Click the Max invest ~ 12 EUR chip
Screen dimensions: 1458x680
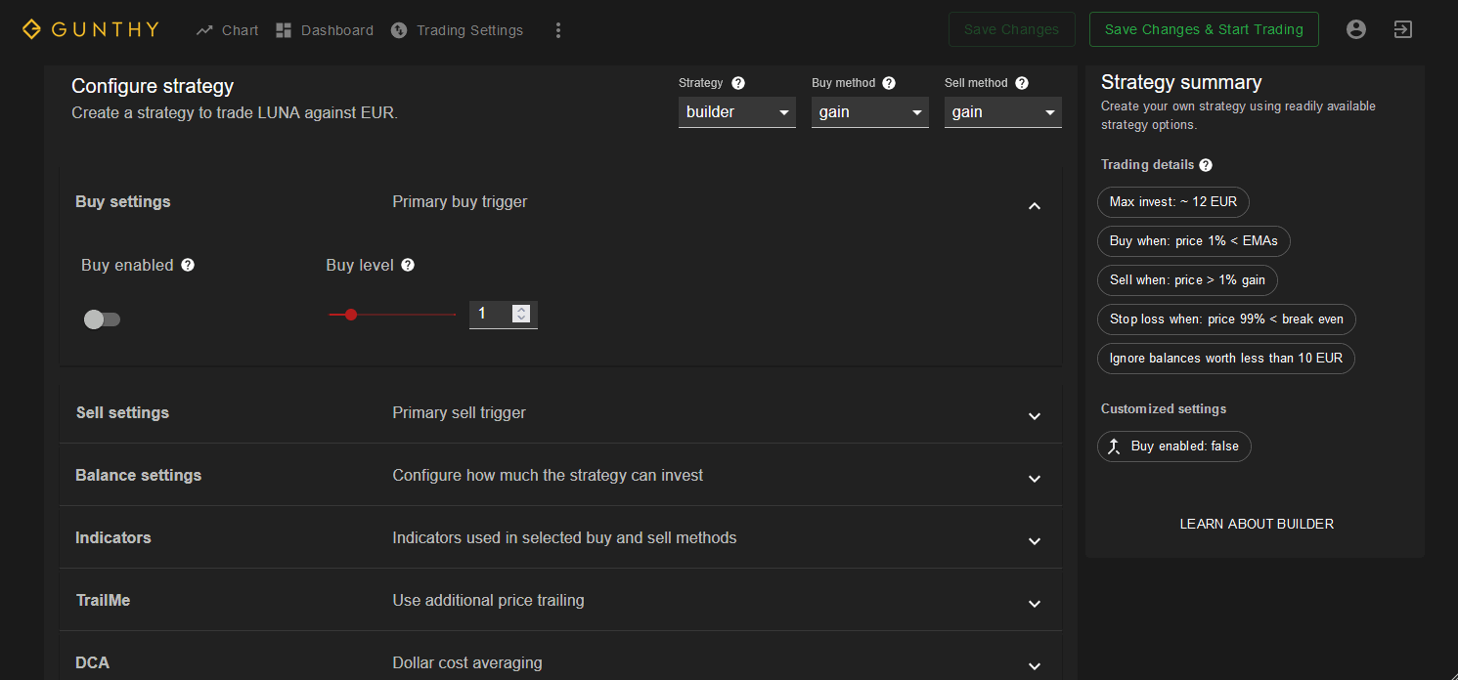tap(1172, 202)
